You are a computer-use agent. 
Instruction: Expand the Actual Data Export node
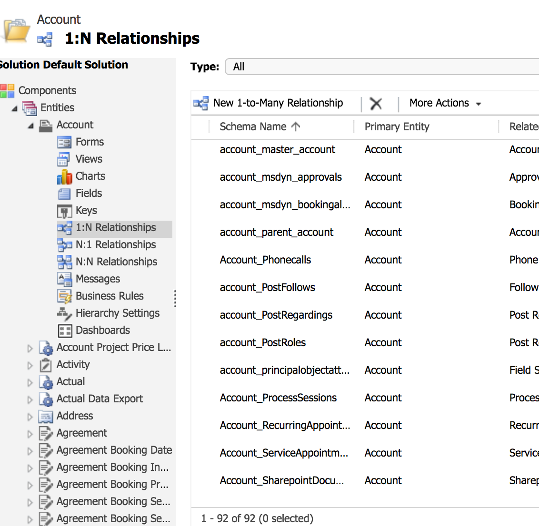pyautogui.click(x=30, y=399)
